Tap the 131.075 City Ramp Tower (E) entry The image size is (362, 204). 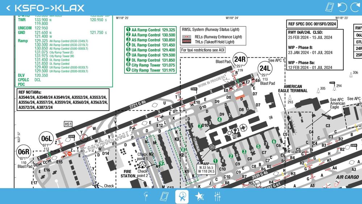click(x=54, y=52)
